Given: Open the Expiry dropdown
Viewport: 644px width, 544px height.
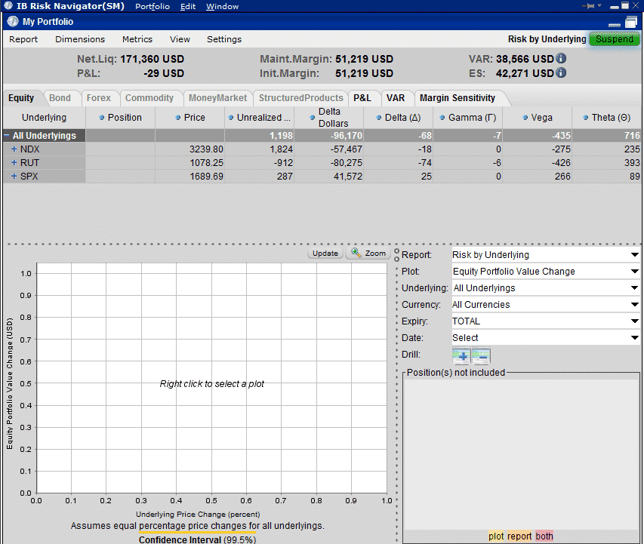Looking at the screenshot, I should click(x=634, y=321).
